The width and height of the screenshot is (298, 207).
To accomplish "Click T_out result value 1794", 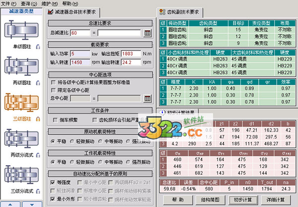I will pos(267,189).
